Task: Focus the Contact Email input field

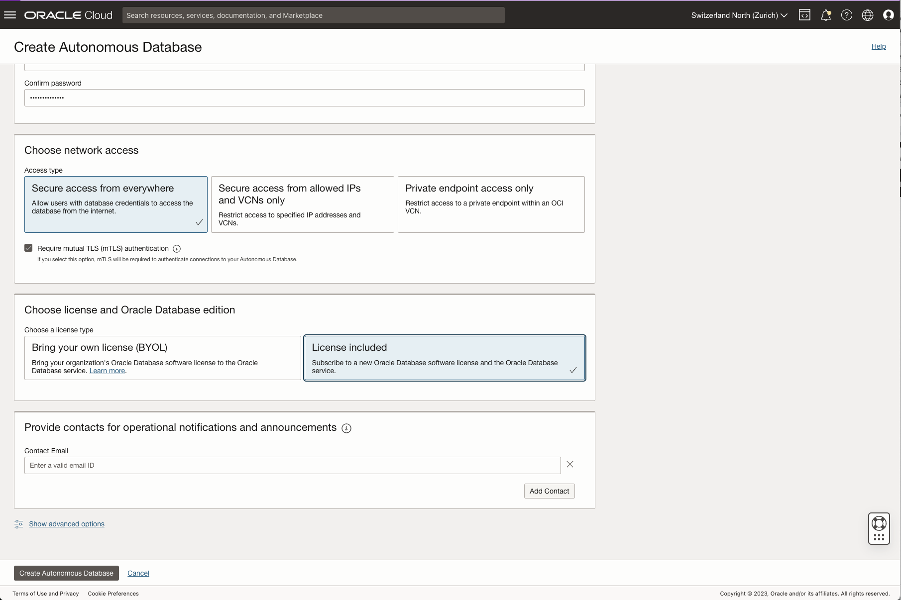Action: pyautogui.click(x=292, y=465)
